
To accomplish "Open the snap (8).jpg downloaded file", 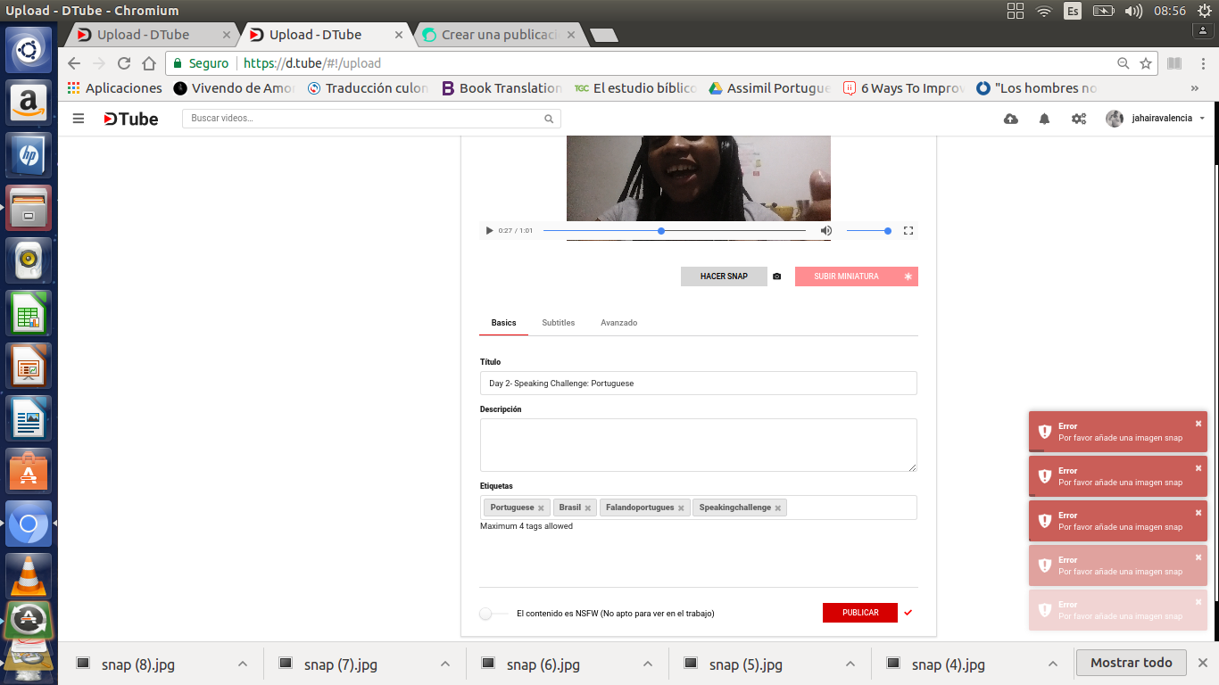I will 139,664.
